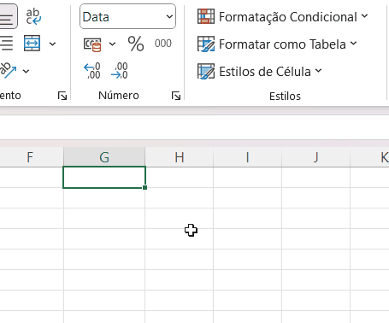
Task: Expand the Accounting Format dropdown arrow
Action: (112, 44)
